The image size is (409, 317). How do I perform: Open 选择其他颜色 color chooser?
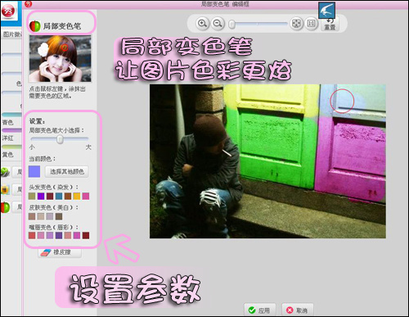tap(67, 171)
